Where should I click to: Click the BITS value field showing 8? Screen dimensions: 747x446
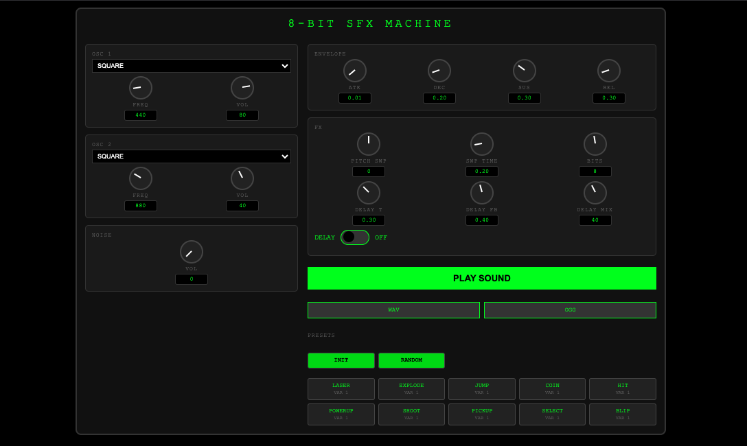[x=595, y=172]
